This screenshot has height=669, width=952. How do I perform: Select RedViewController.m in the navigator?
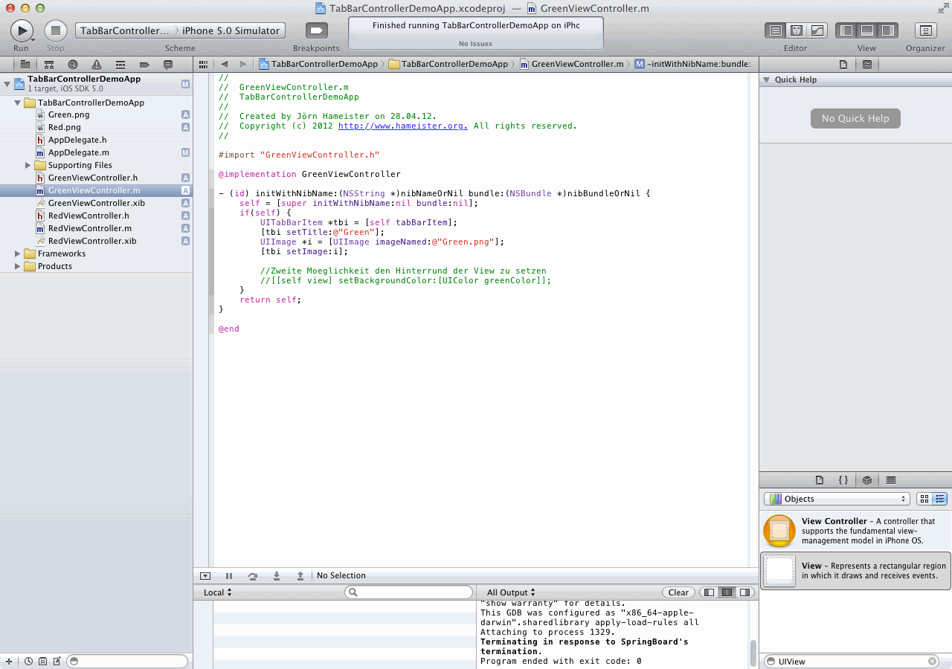click(90, 228)
